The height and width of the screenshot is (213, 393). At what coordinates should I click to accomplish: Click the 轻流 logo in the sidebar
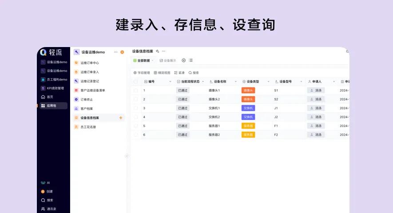point(51,52)
